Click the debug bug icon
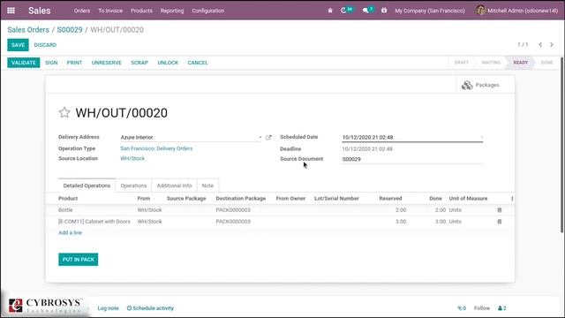The width and height of the screenshot is (565, 318). 384,11
